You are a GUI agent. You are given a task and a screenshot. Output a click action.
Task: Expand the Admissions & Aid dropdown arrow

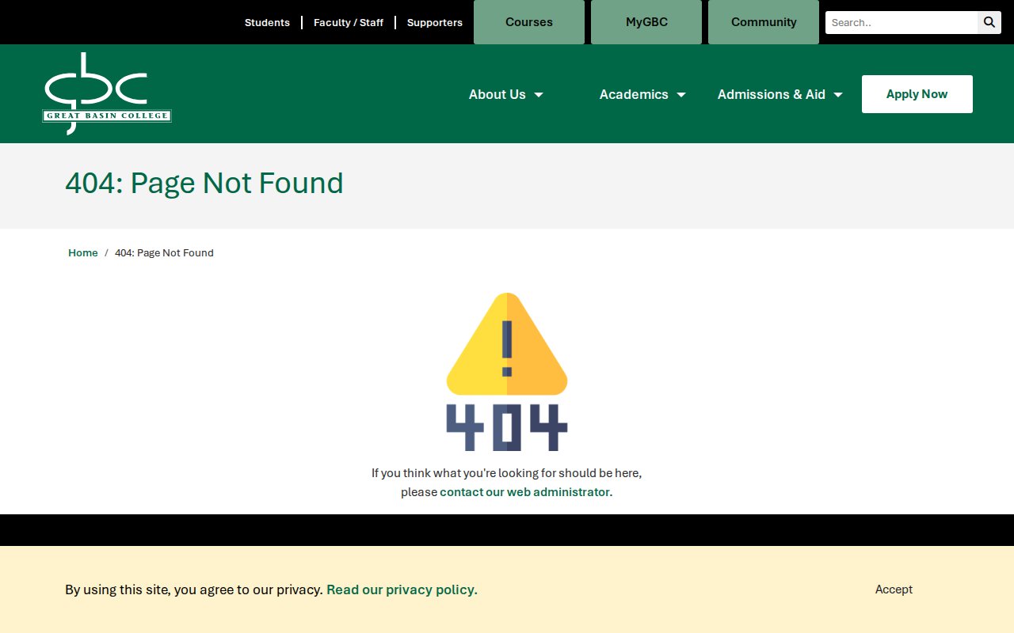coord(838,95)
